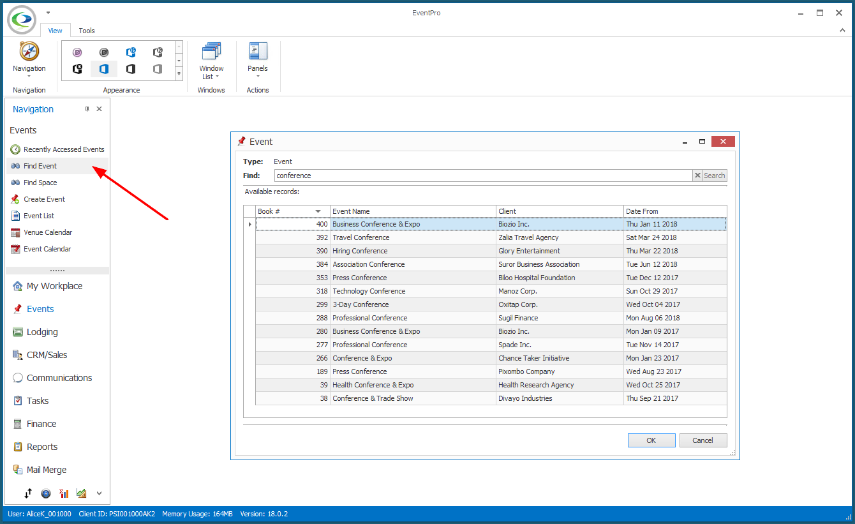Select the Hiring Conference event

pyautogui.click(x=491, y=251)
